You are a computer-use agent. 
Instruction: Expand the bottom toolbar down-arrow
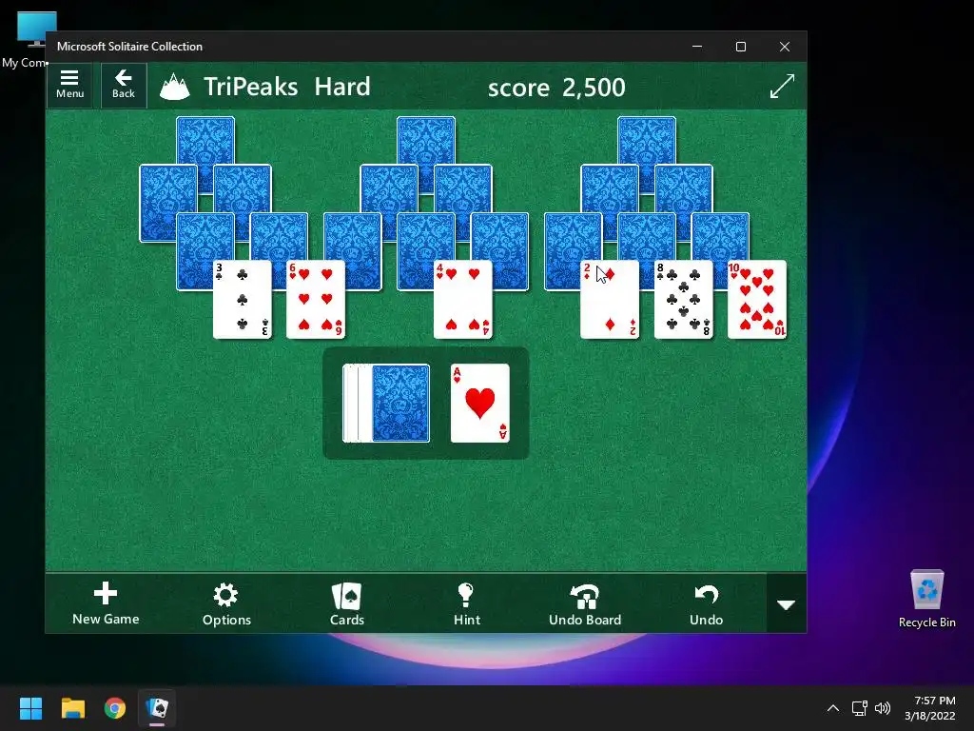[x=787, y=603]
